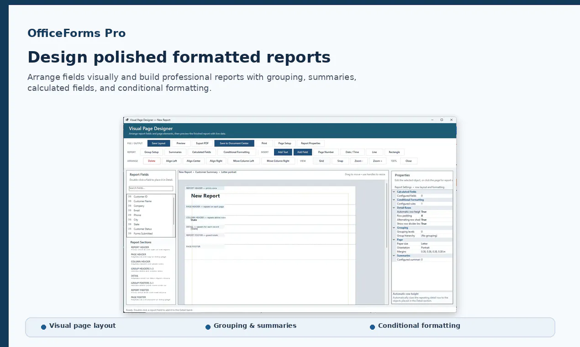
Task: Insert a Date / Time element
Action: pos(352,152)
